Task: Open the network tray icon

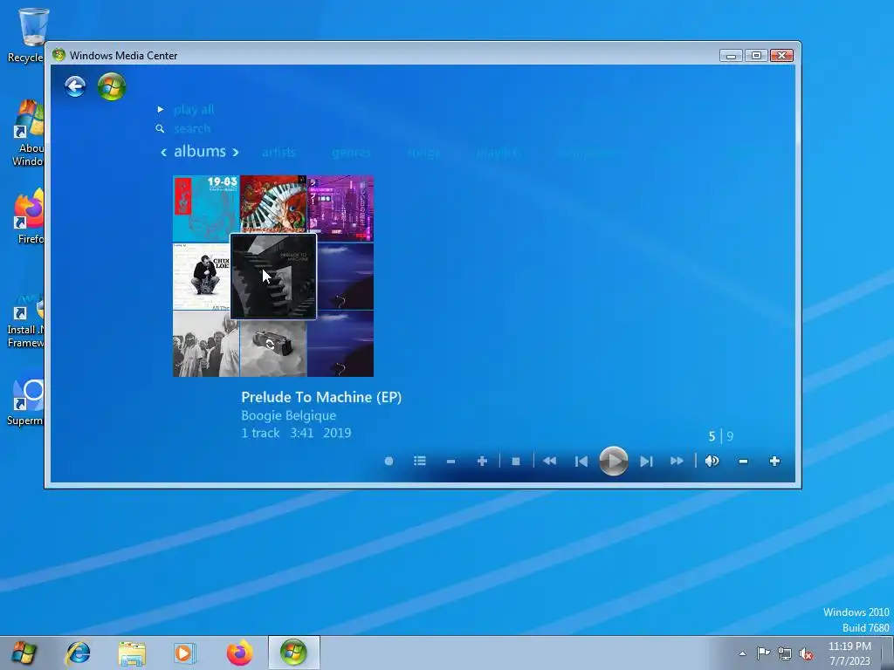Action: [x=785, y=653]
